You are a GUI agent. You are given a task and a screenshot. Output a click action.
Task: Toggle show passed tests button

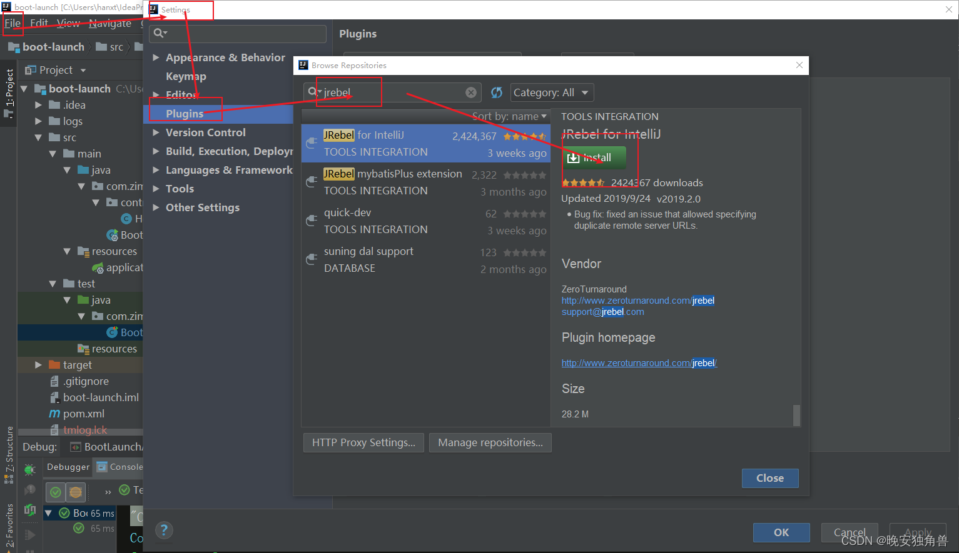click(56, 492)
